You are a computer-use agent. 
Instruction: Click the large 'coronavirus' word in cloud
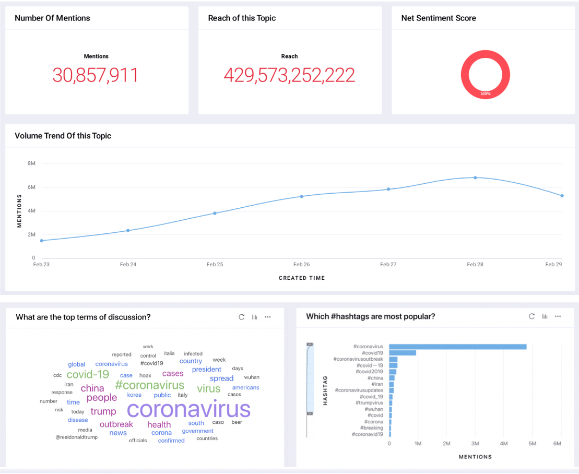coord(188,409)
